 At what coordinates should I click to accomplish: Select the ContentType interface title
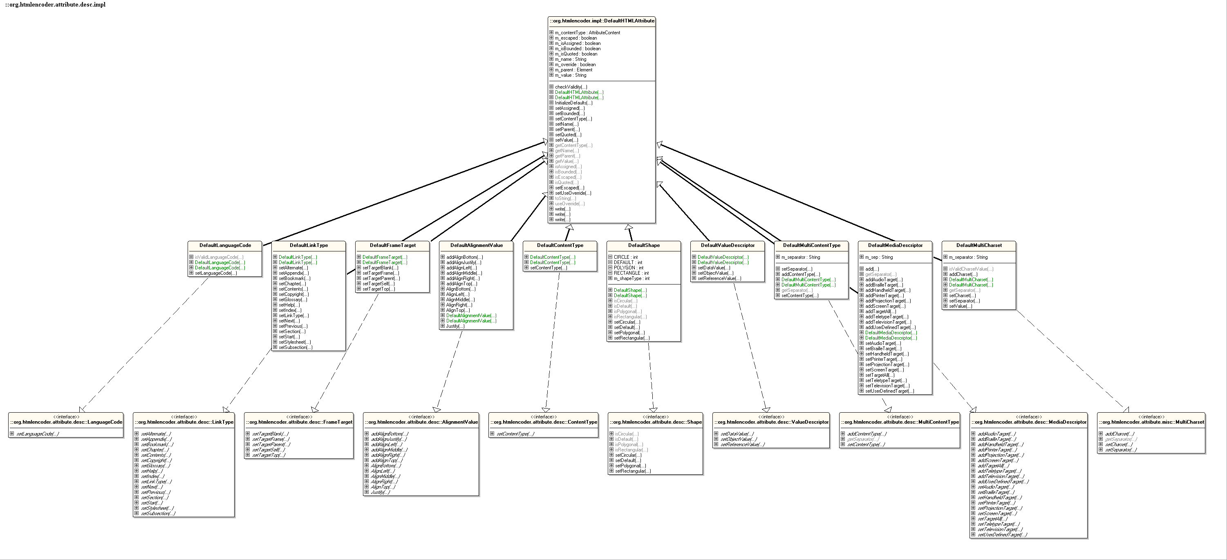click(x=544, y=422)
